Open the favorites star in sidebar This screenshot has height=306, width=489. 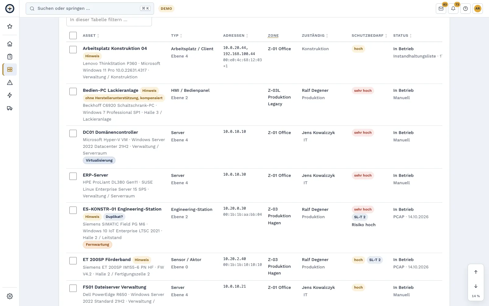tap(10, 26)
